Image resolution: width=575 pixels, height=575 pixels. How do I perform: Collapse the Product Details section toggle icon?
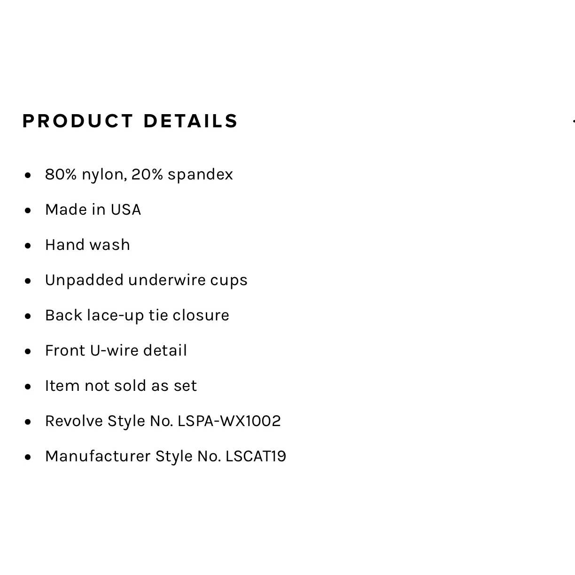pyautogui.click(x=573, y=121)
